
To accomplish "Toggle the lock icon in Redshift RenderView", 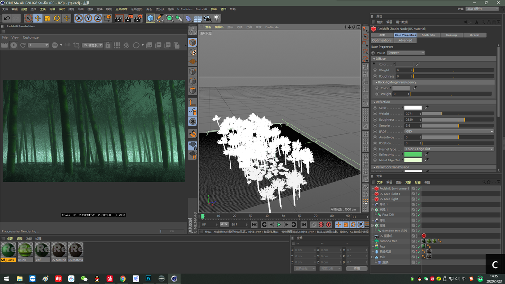I will point(108,45).
